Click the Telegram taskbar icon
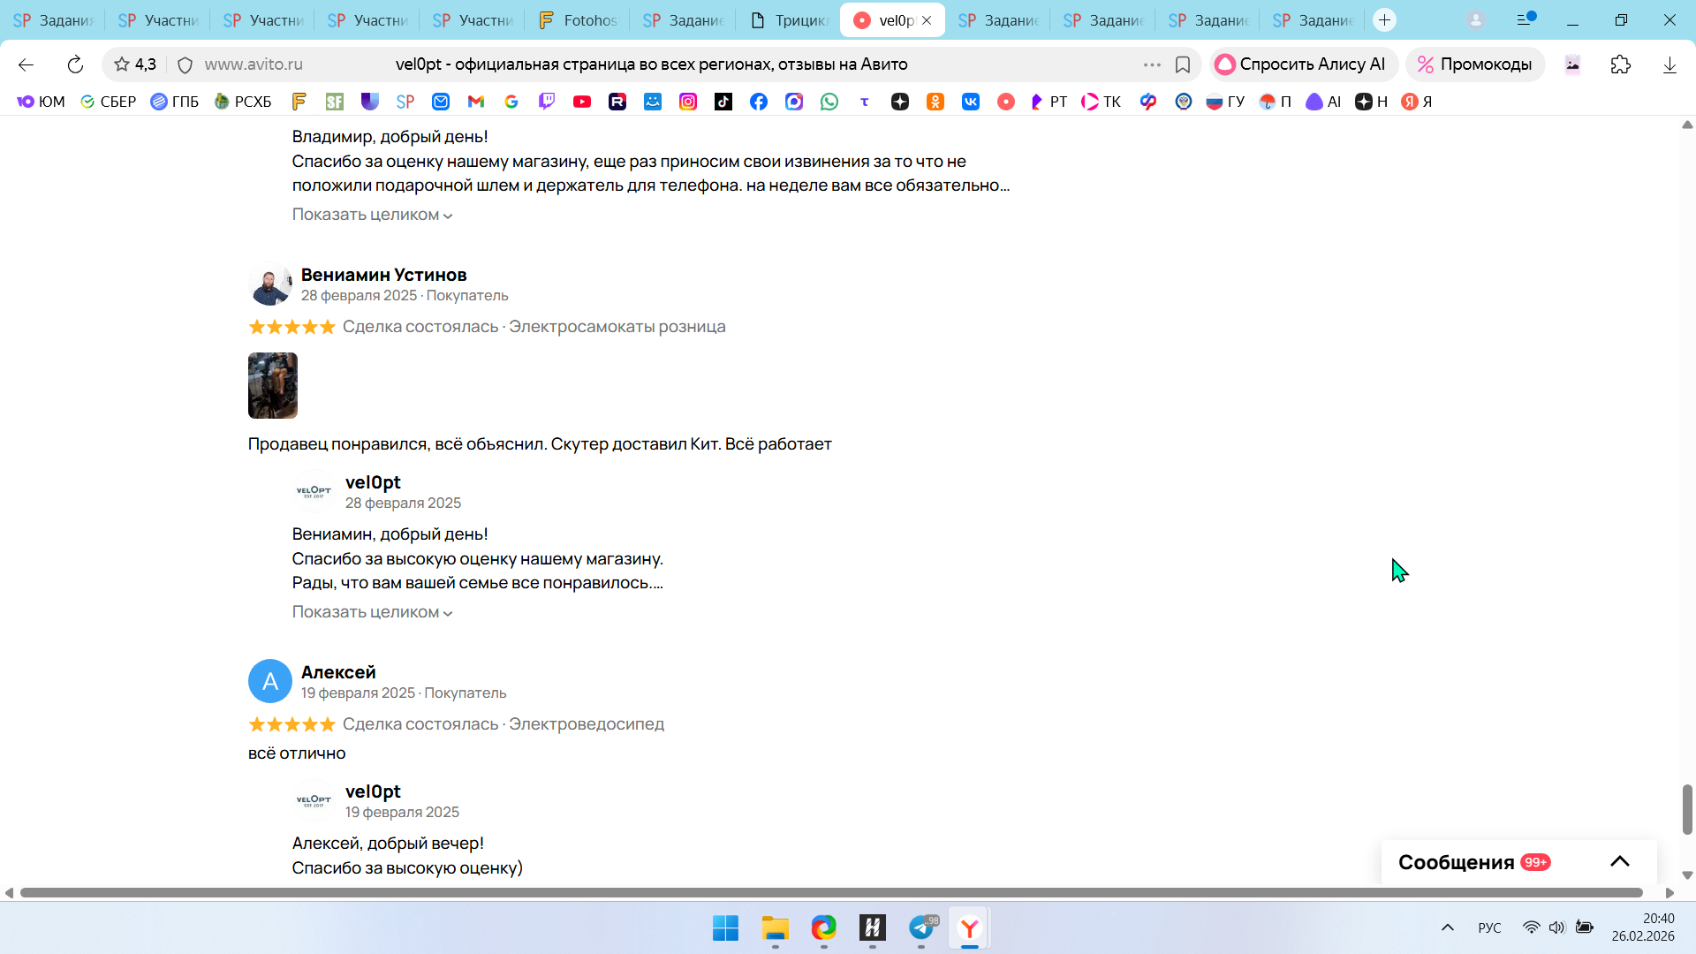The width and height of the screenshot is (1696, 954). [x=921, y=927]
